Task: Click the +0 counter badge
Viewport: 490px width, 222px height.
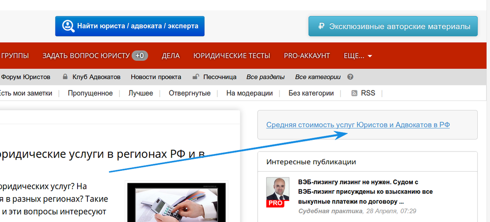Action: coord(140,56)
